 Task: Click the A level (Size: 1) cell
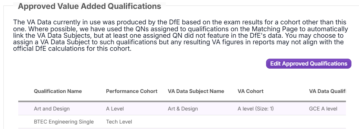pyautogui.click(x=255, y=109)
